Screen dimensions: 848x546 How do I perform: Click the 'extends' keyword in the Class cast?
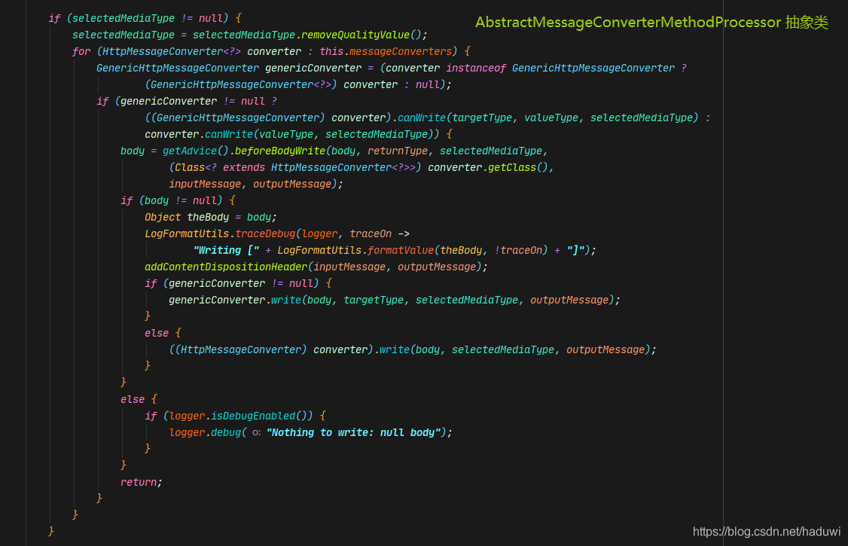pyautogui.click(x=244, y=168)
